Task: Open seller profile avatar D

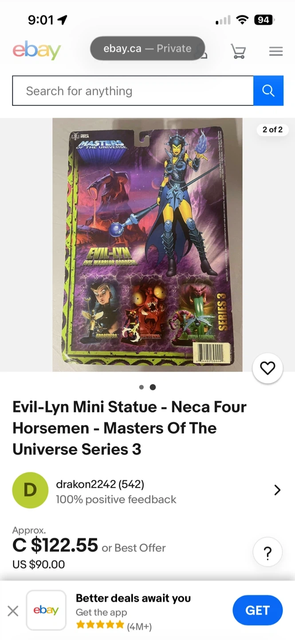Action: 30,490
